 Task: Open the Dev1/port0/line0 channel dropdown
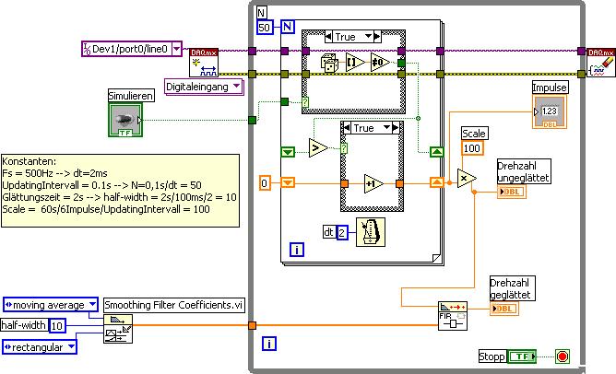(x=177, y=49)
